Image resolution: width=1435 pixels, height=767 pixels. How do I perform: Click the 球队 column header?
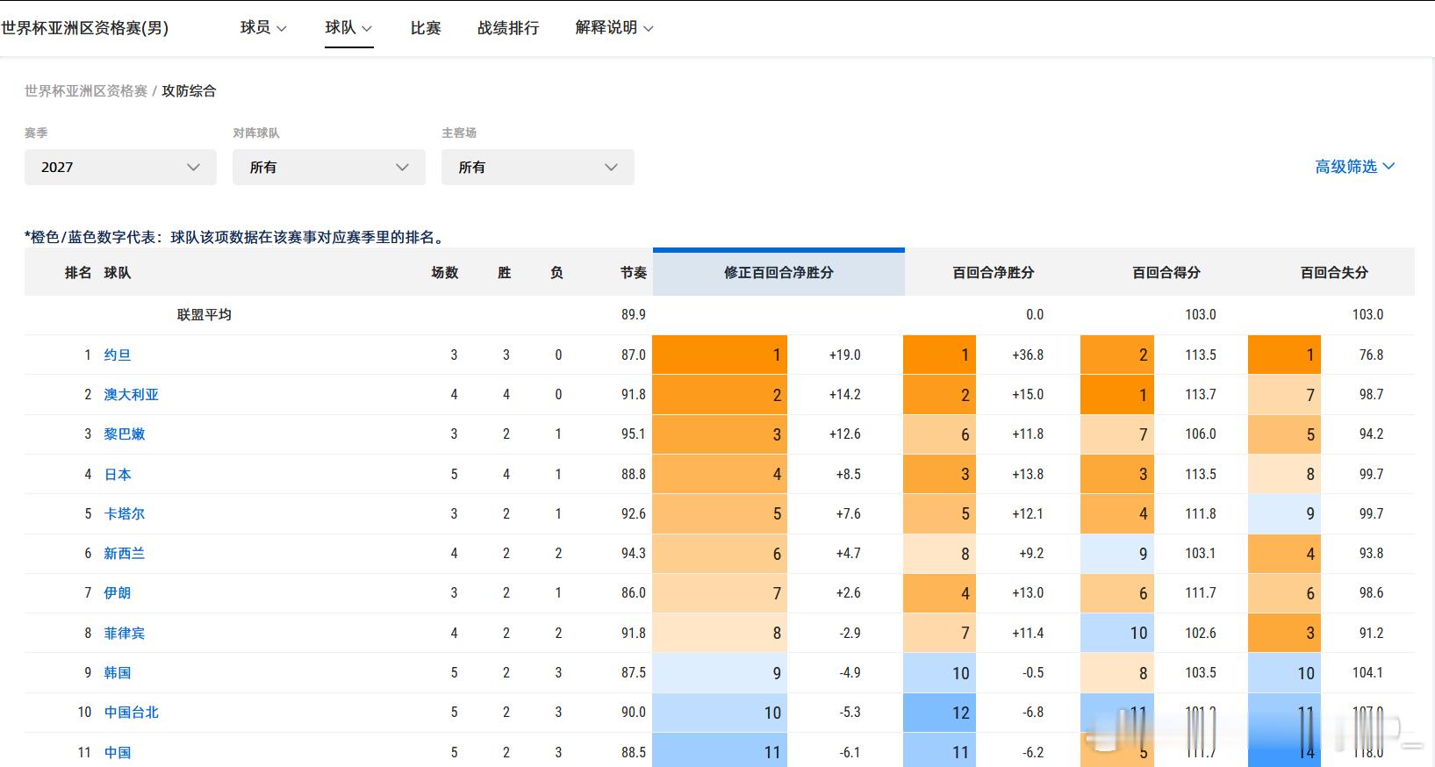(x=118, y=273)
